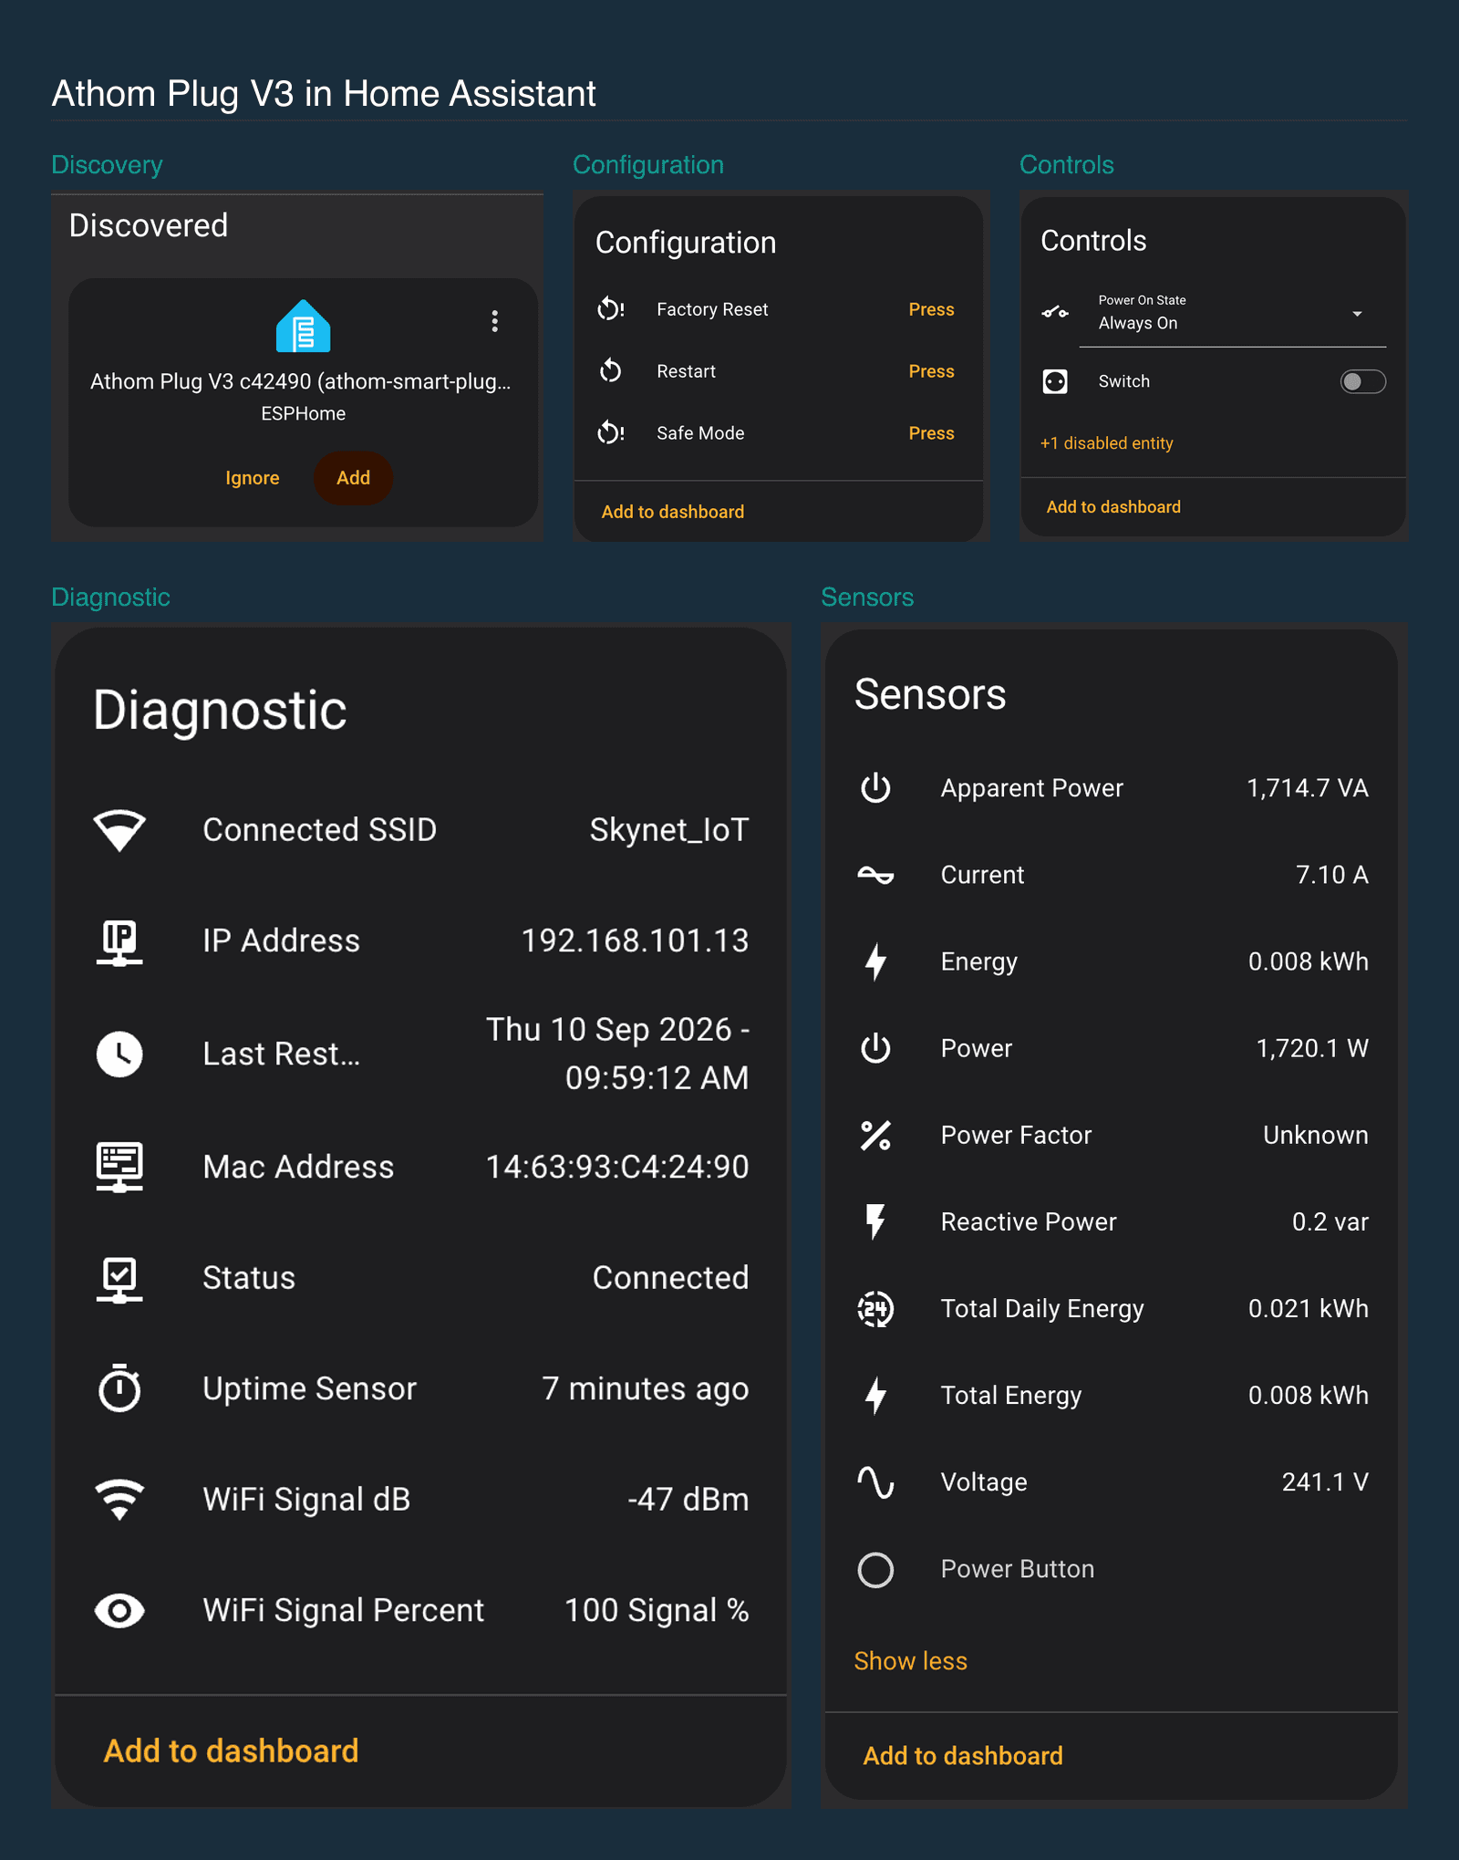The height and width of the screenshot is (1860, 1459).
Task: Click the IP address 192.168.101.13 value
Action: (635, 941)
